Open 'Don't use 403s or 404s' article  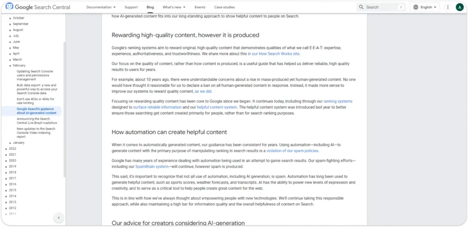click(x=36, y=101)
